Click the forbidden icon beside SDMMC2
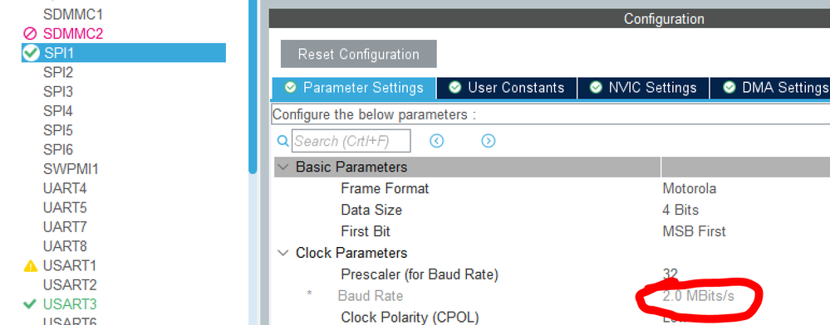 (x=31, y=33)
